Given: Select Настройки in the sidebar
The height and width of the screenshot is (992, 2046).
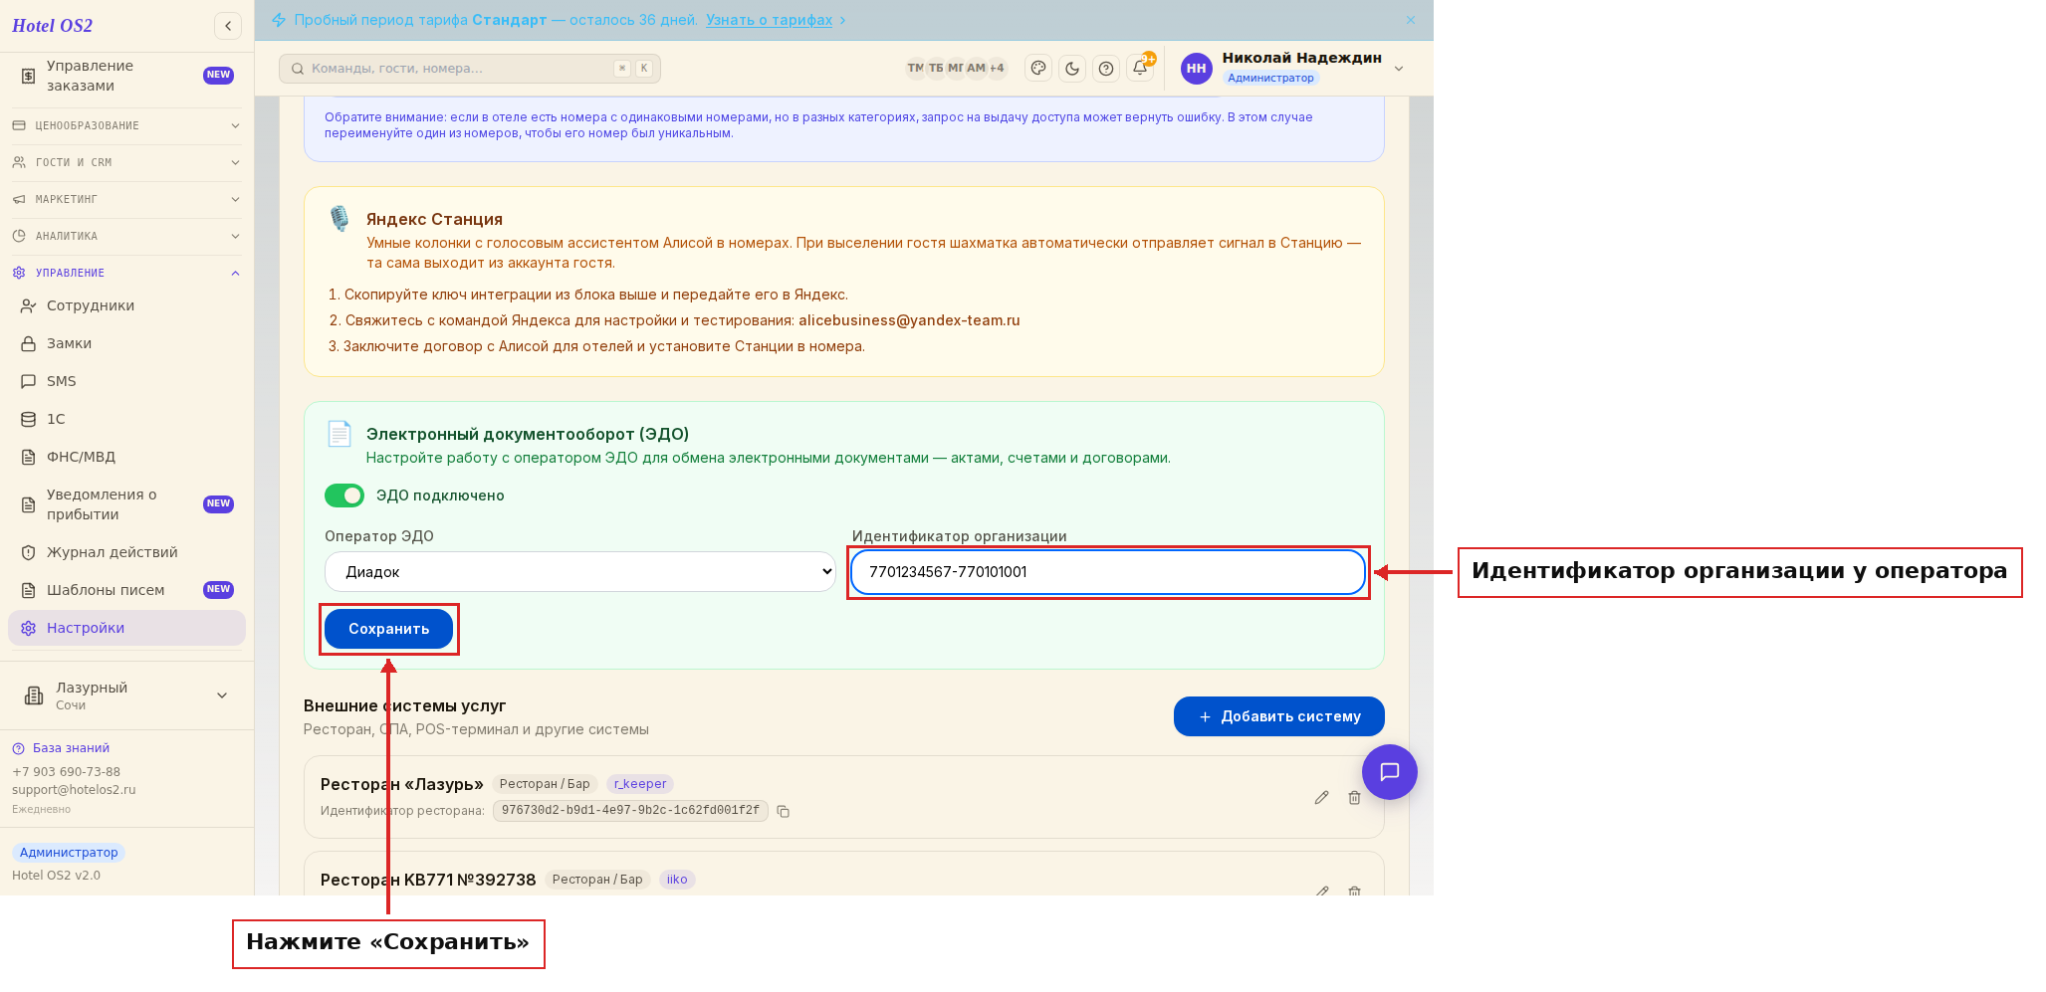Looking at the screenshot, I should pyautogui.click(x=126, y=628).
